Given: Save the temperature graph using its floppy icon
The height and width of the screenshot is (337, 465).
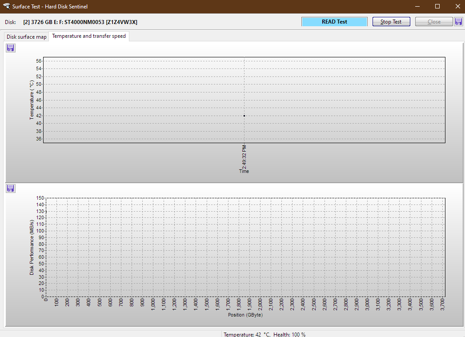Looking at the screenshot, I should 11,48.
